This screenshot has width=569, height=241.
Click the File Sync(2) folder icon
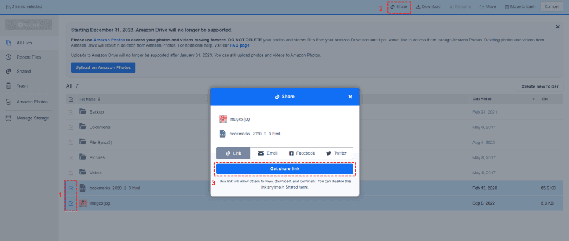click(x=83, y=142)
